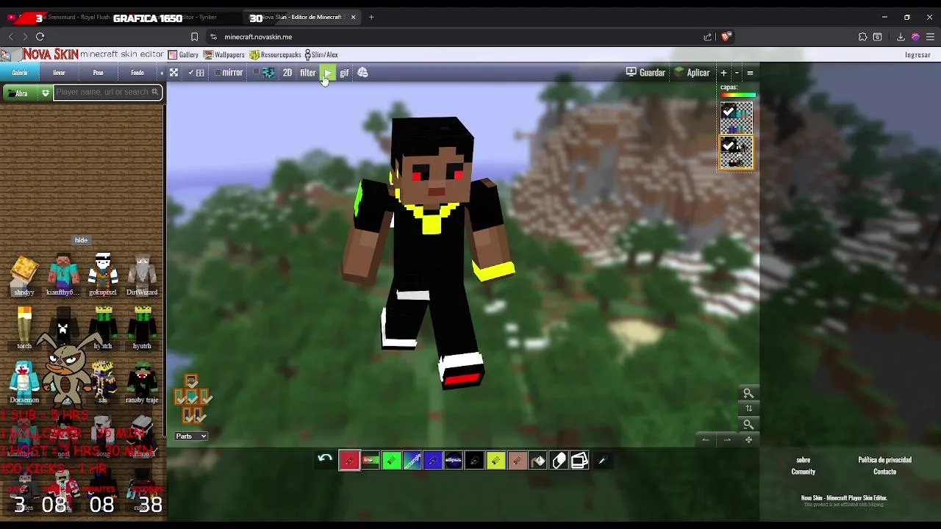Click the Guardar save button
Image resolution: width=941 pixels, height=529 pixels.
(645, 73)
